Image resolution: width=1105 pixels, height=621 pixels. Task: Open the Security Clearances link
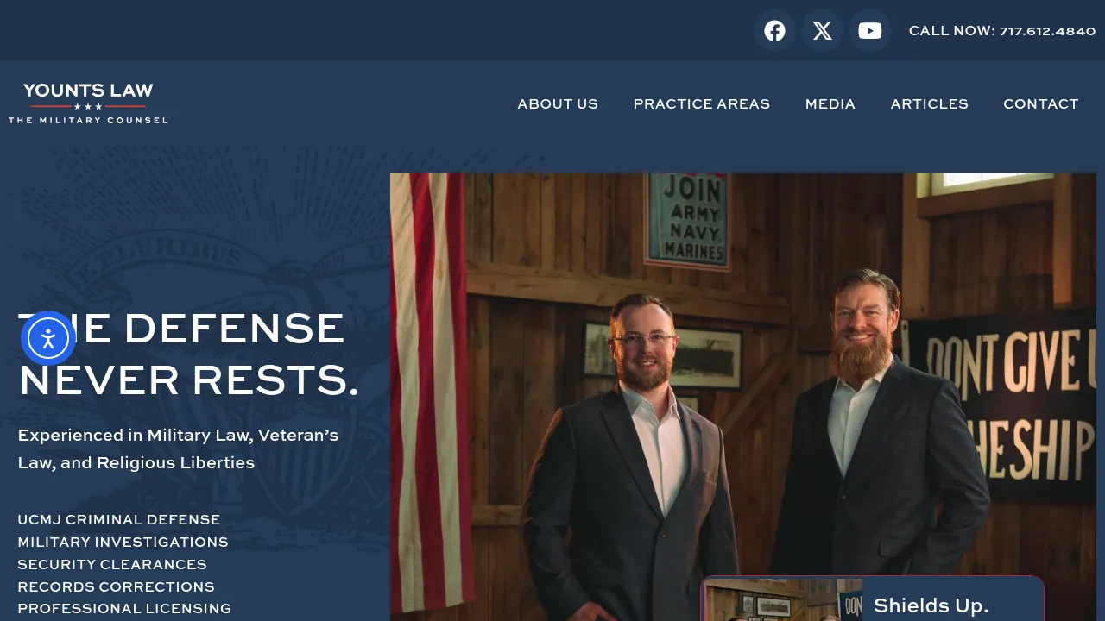[112, 564]
